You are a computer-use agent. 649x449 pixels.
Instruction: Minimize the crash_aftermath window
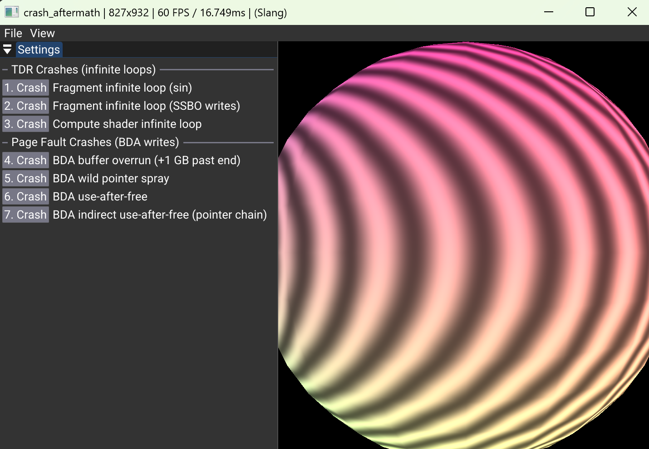pos(549,12)
